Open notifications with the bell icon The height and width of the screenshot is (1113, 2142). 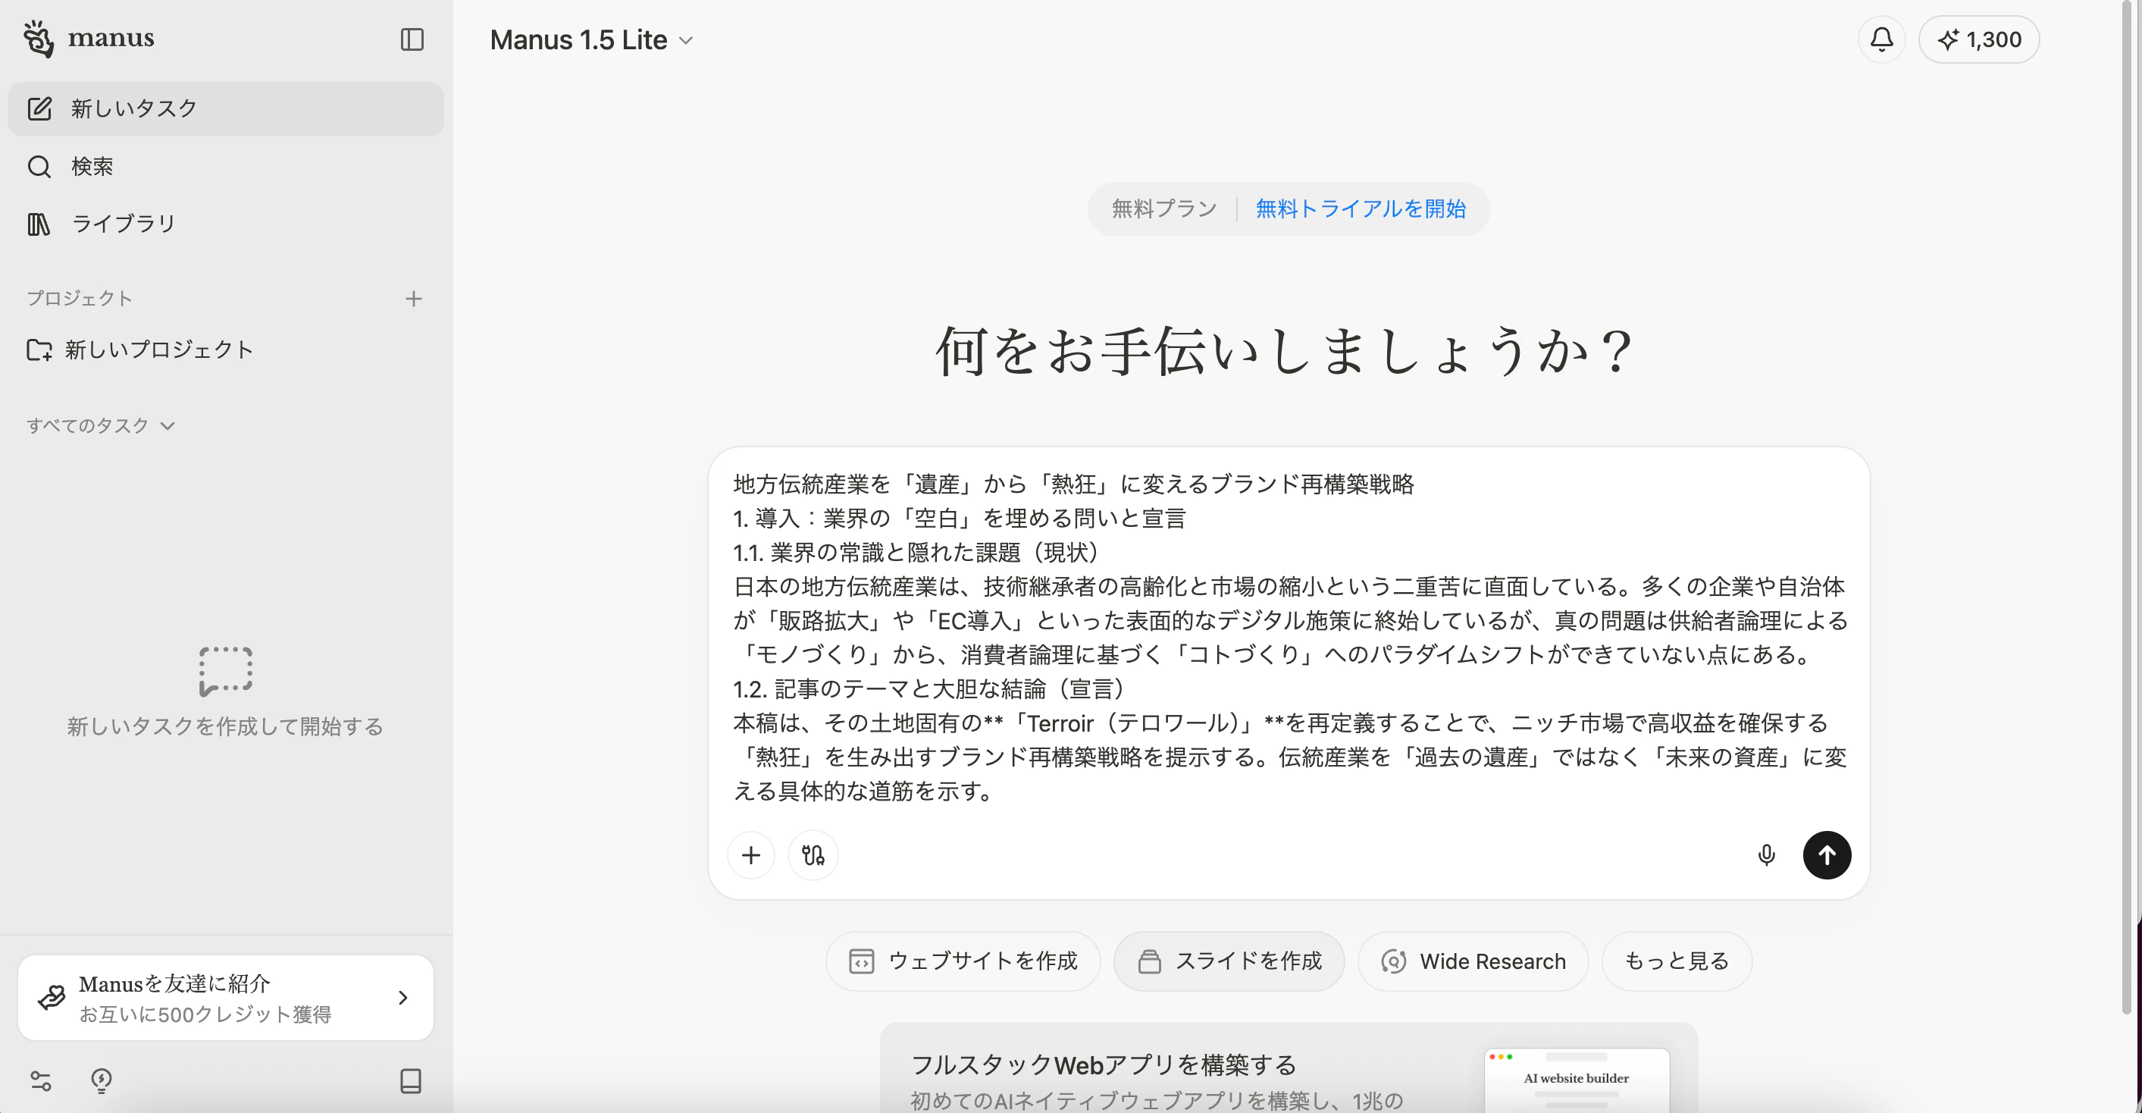(1882, 39)
